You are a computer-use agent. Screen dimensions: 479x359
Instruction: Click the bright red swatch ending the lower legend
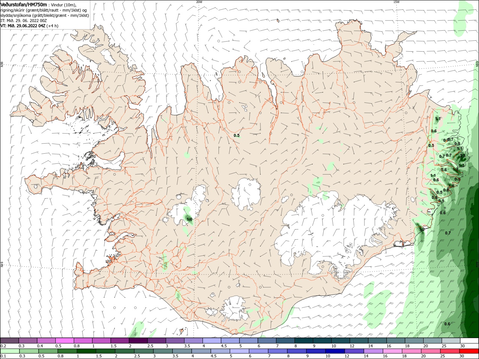[469, 351]
